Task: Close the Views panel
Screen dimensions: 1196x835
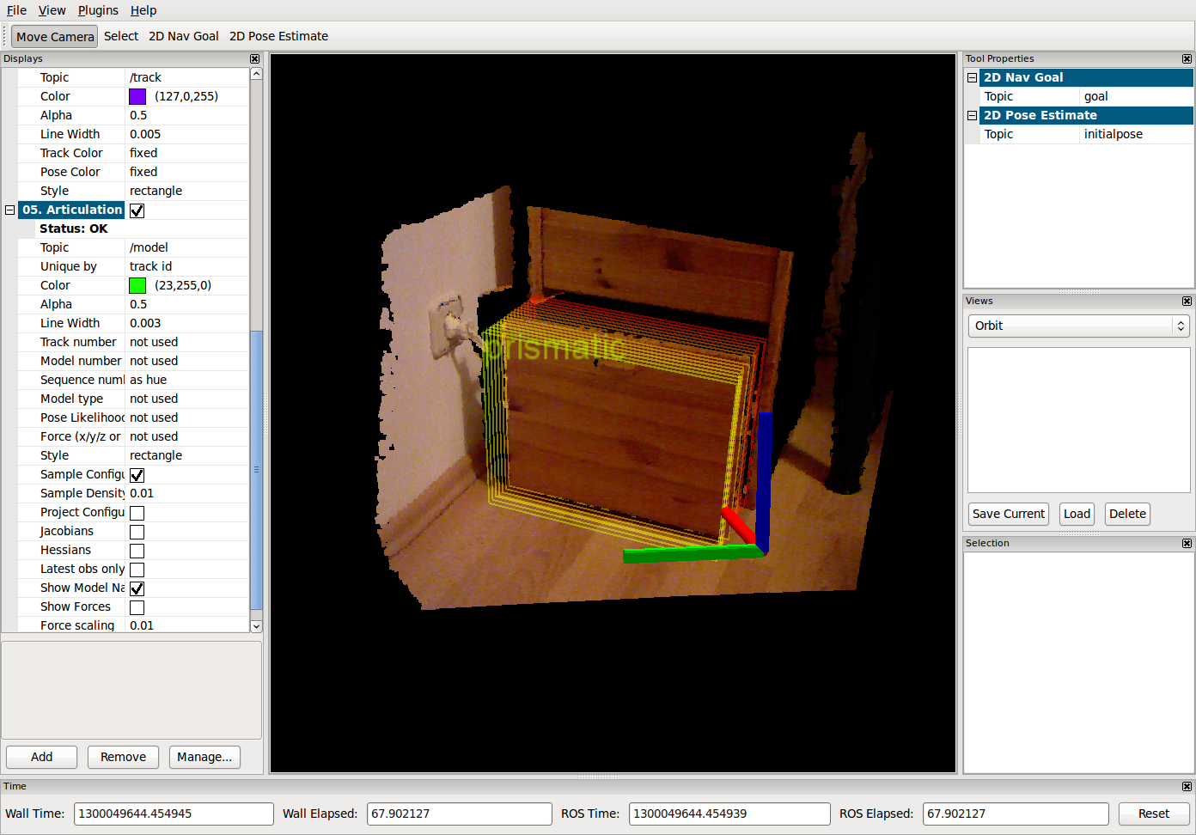Action: (x=1187, y=302)
